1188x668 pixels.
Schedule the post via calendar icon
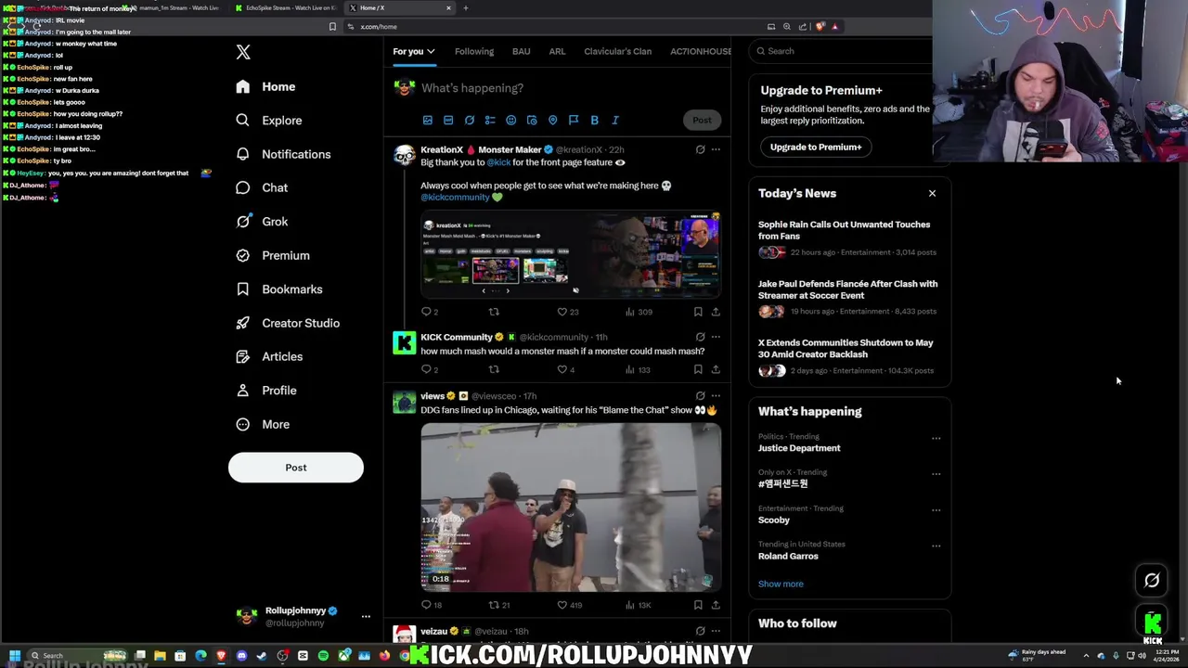[532, 120]
